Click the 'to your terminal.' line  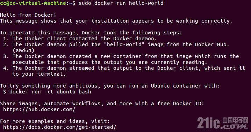click(x=39, y=74)
